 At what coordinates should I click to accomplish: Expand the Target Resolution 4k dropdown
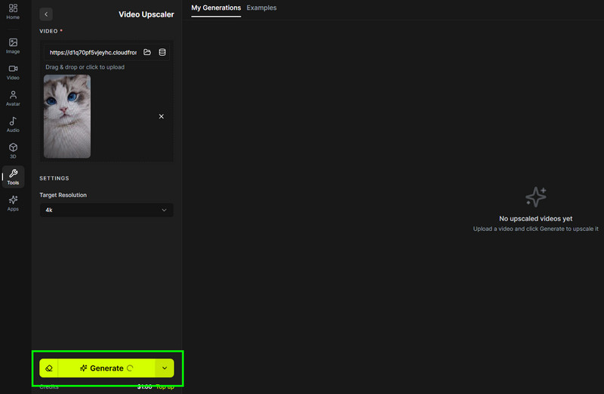point(106,210)
